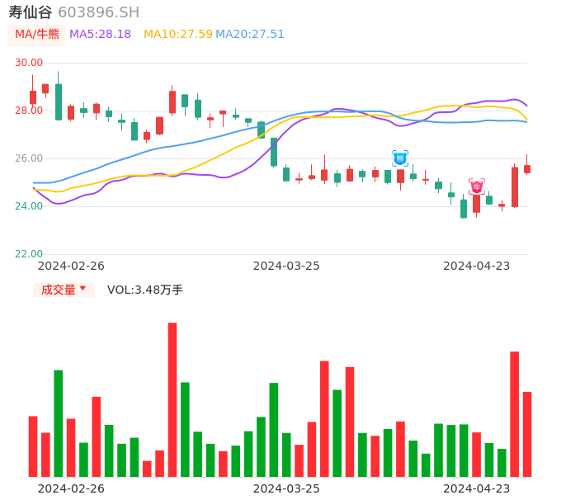Click the tallest red volume bar
Screen dimensions: 566x500
pyautogui.click(x=172, y=399)
